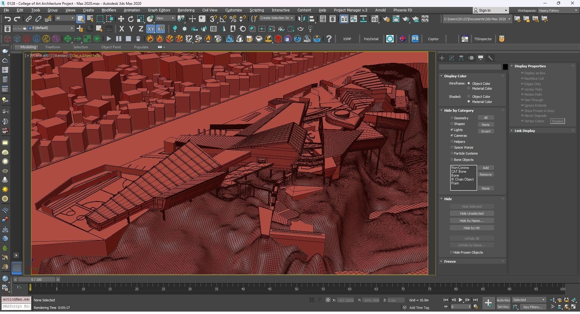The height and width of the screenshot is (314, 580).
Task: Open the Create command panel tab
Action: [442, 58]
